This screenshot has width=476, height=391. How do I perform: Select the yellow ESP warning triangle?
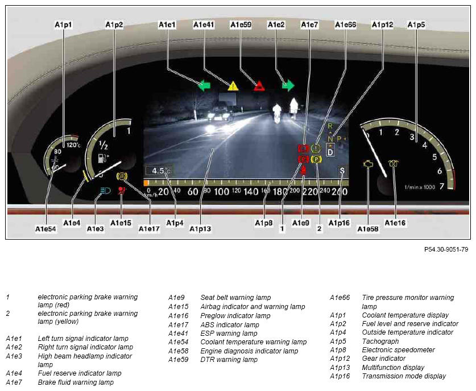[x=233, y=86]
